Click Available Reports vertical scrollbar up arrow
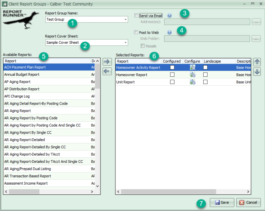 tap(98, 61)
